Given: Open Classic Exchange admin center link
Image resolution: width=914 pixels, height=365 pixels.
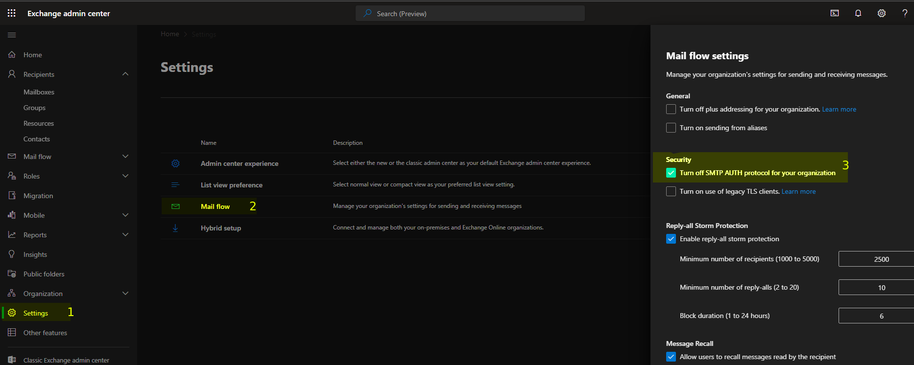Looking at the screenshot, I should (x=66, y=360).
